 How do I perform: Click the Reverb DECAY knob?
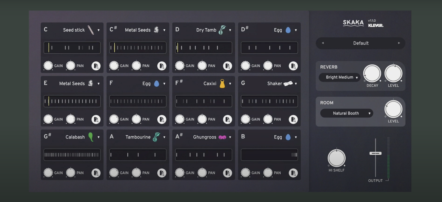tap(372, 73)
